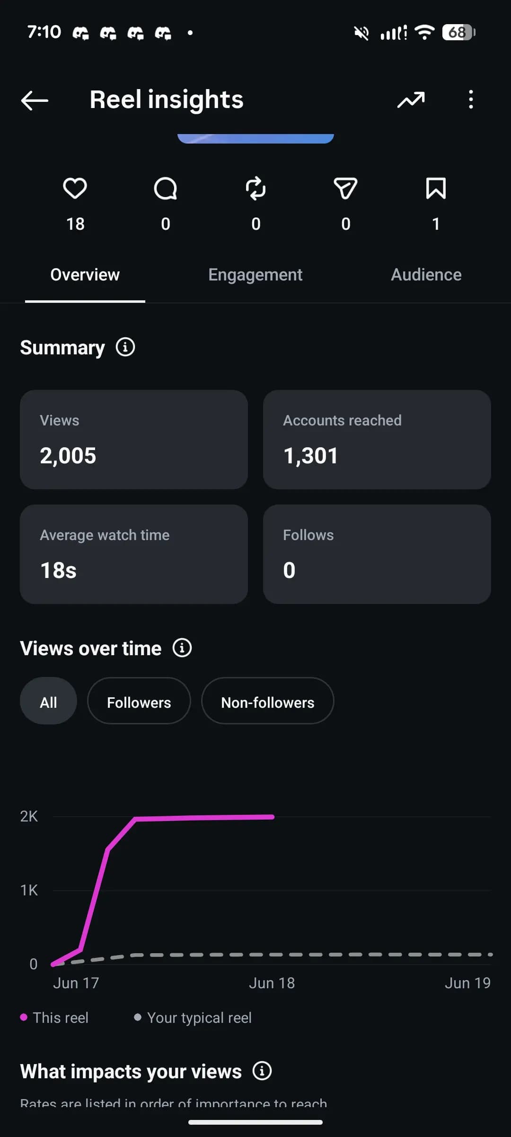Tap the back arrow icon
Screen dimensions: 511x1137
tap(35, 100)
